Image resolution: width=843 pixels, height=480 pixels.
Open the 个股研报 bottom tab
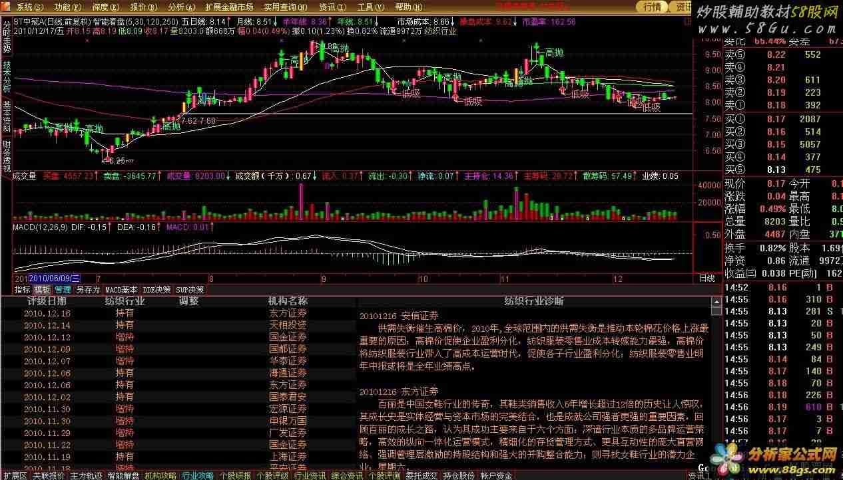click(x=235, y=475)
